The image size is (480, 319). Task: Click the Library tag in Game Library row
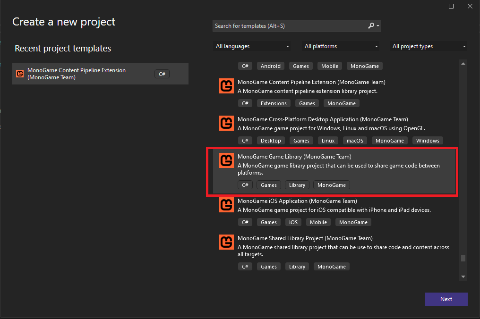tap(297, 185)
